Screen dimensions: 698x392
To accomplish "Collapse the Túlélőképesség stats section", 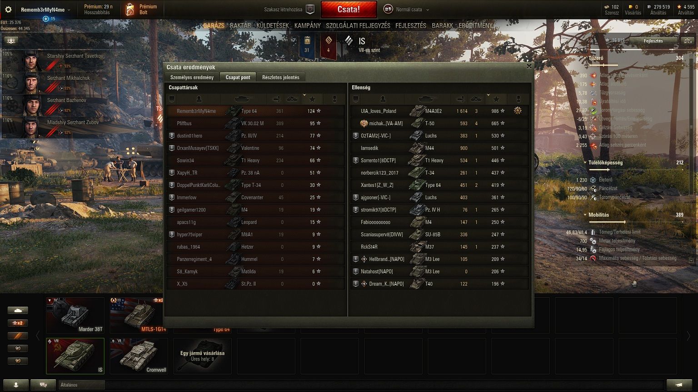I will pyautogui.click(x=584, y=162).
